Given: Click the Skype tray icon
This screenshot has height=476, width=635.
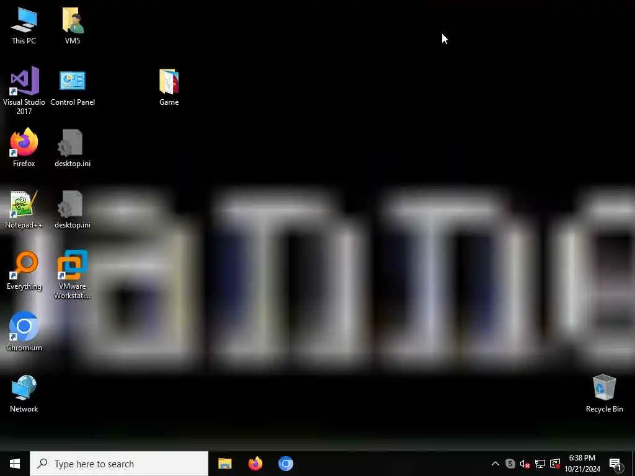Looking at the screenshot, I should pos(510,464).
